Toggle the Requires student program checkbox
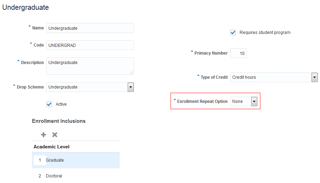 [233, 33]
